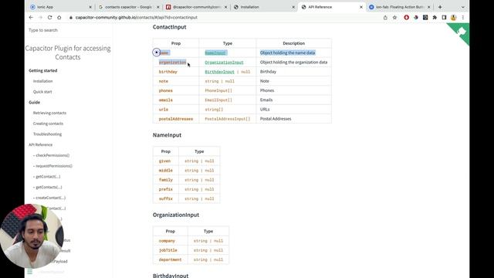The height and width of the screenshot is (278, 494).
Task: Click the 'postalAddresses' prop cell
Action: pos(176,119)
